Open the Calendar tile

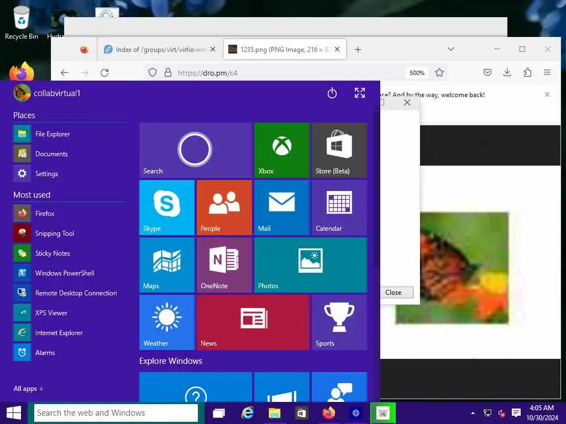(x=339, y=208)
